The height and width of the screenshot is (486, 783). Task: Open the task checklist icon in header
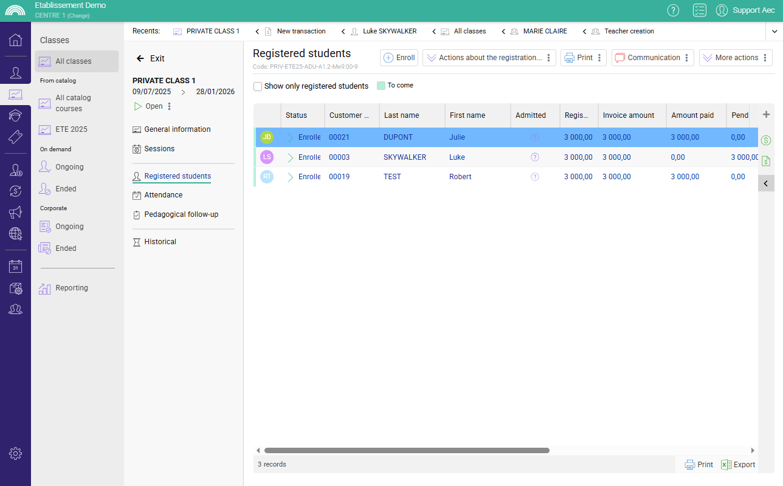[x=699, y=10]
